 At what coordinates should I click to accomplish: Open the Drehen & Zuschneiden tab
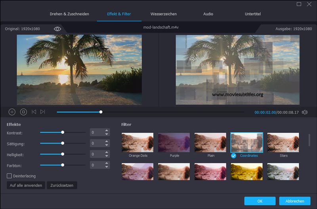[69, 14]
